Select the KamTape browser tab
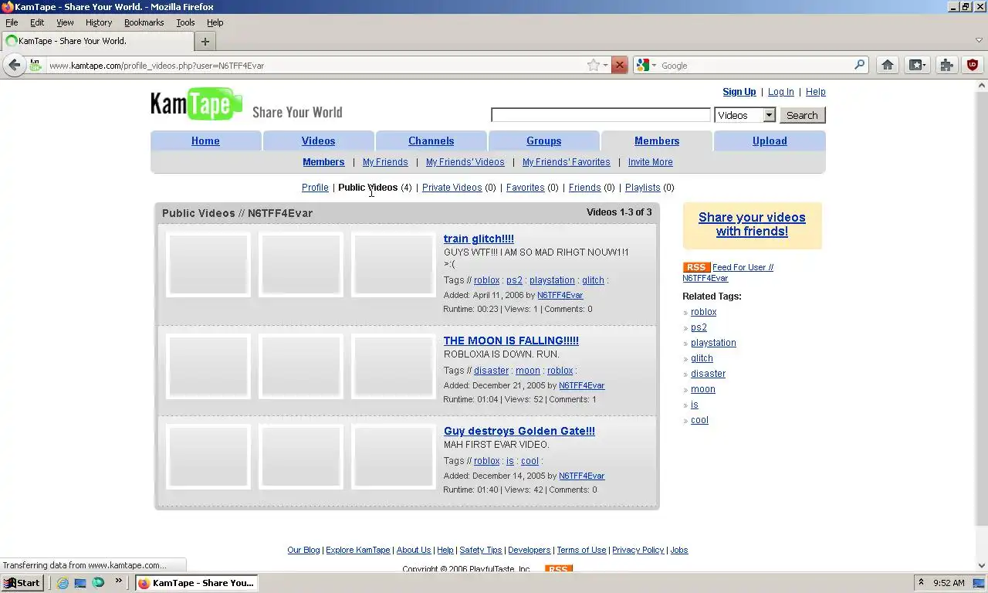 97,41
